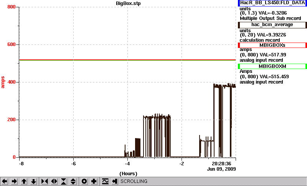
Task: Click the -2 x-axis tick label
Action: tap(182, 163)
